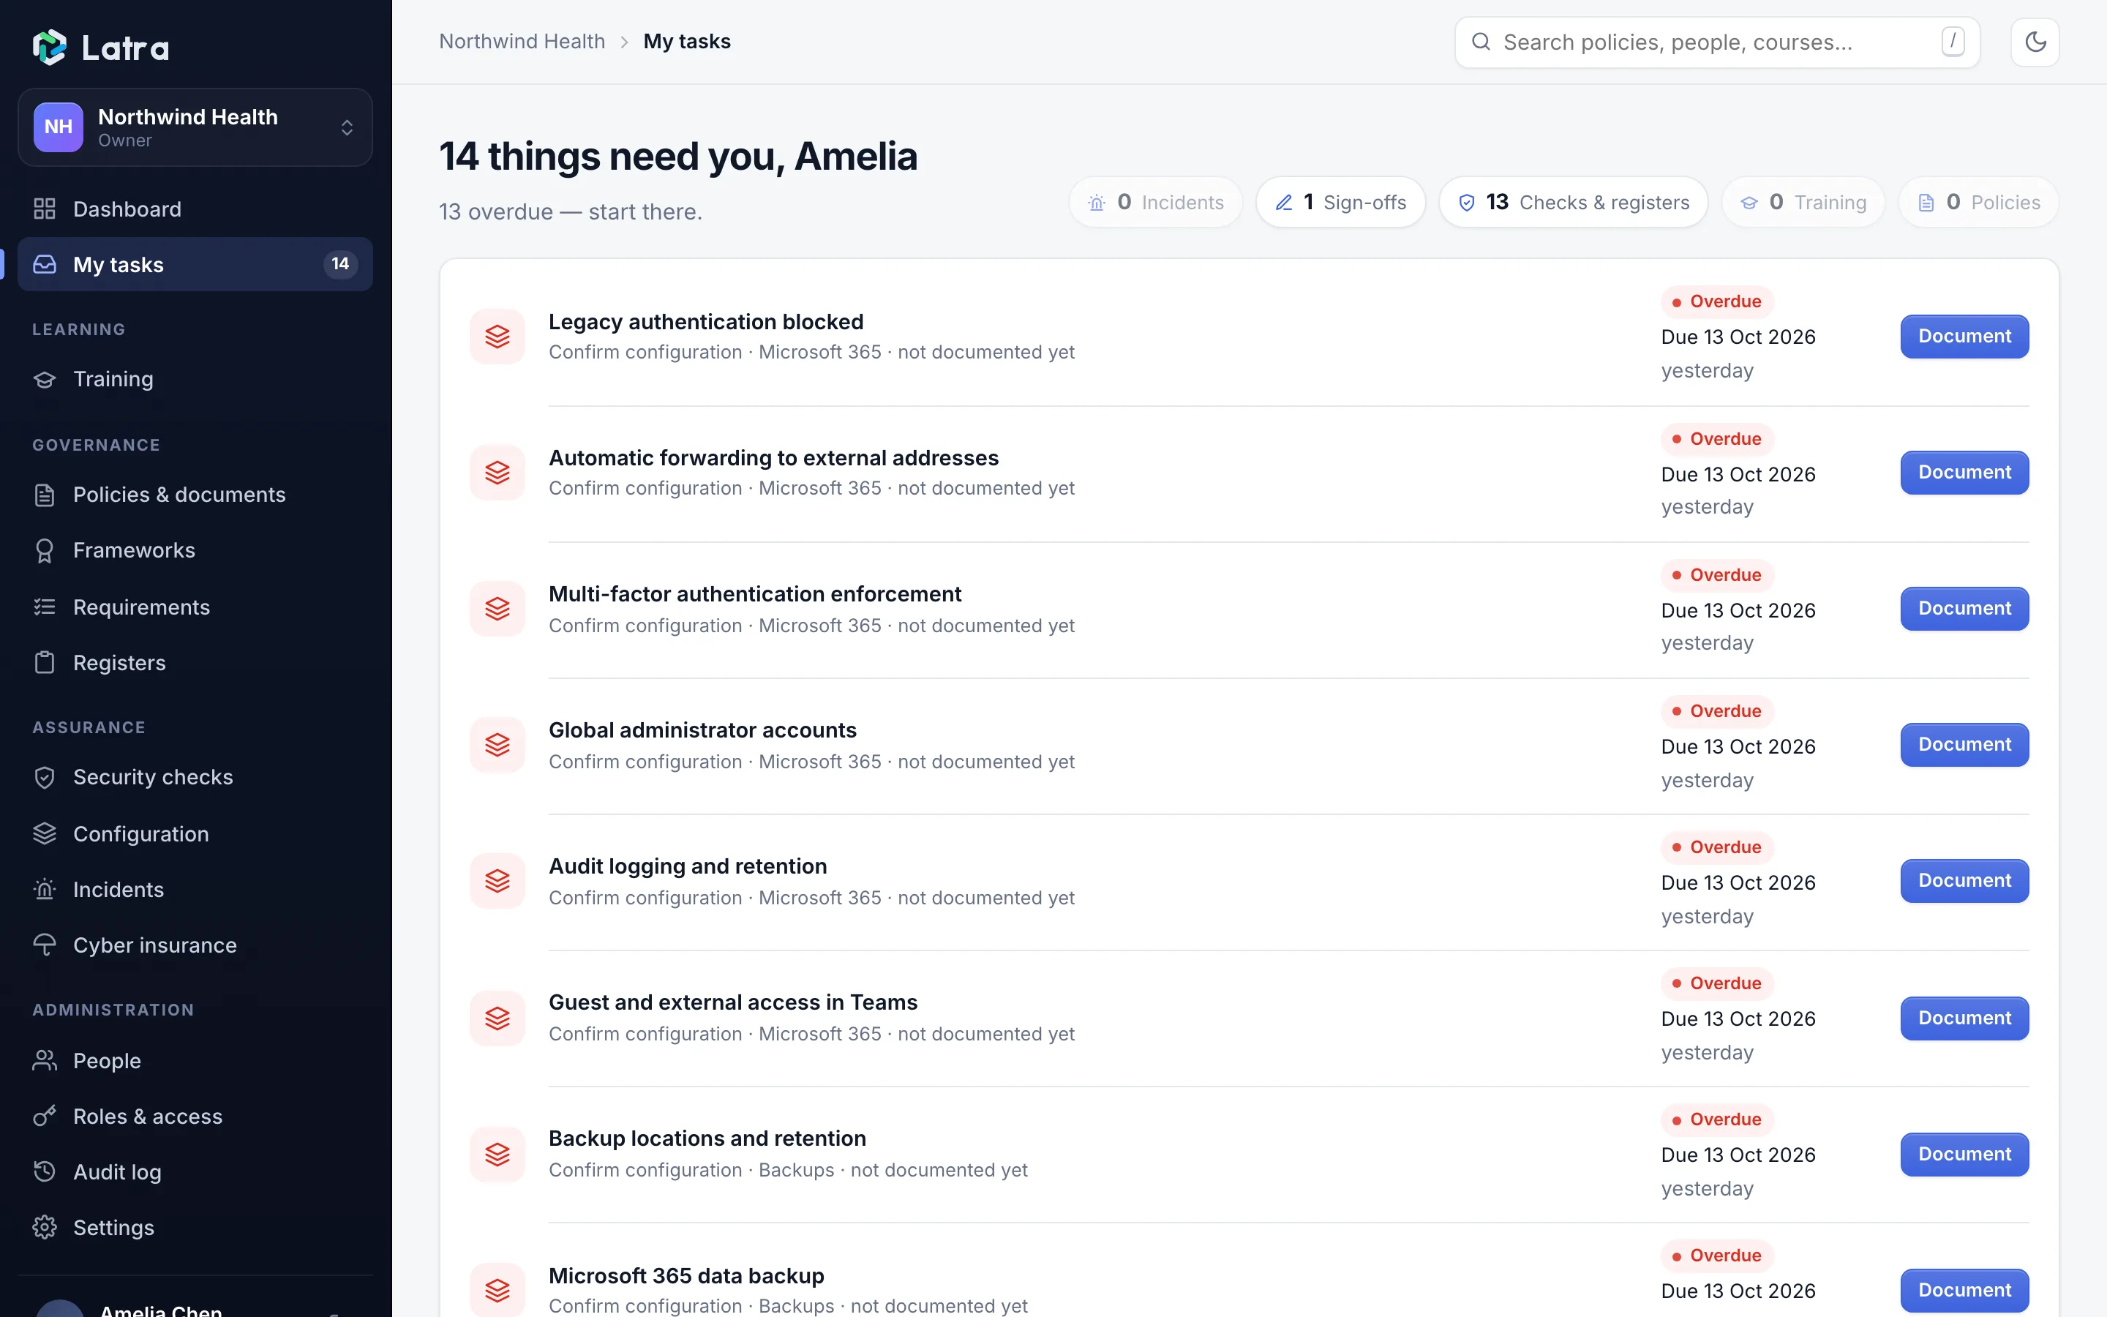The height and width of the screenshot is (1317, 2107).
Task: Click the 14 badge on My tasks
Action: (x=340, y=264)
